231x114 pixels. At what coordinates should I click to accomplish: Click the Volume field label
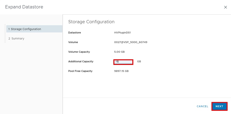[x=73, y=42]
